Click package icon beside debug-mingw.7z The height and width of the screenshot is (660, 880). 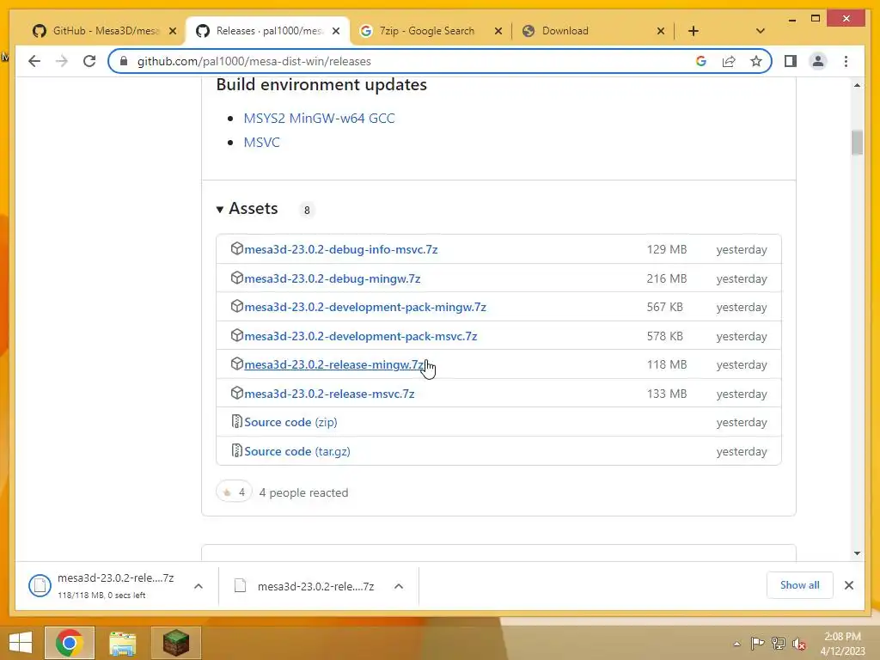coord(237,278)
